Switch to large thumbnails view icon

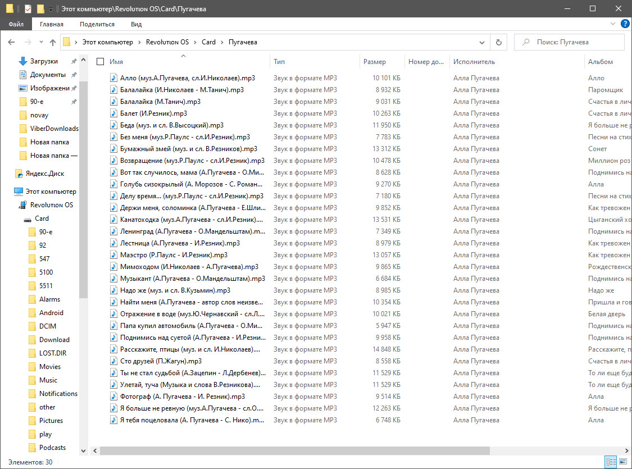point(623,462)
